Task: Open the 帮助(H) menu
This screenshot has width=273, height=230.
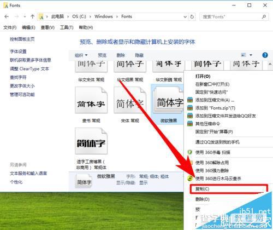Action: [x=86, y=27]
